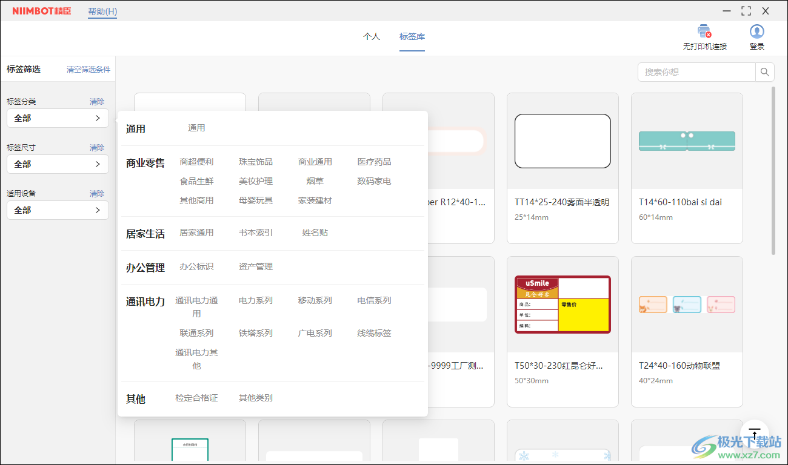Screen dimensions: 788x465
Task: Click the back-to-top arrow button
Action: [754, 434]
